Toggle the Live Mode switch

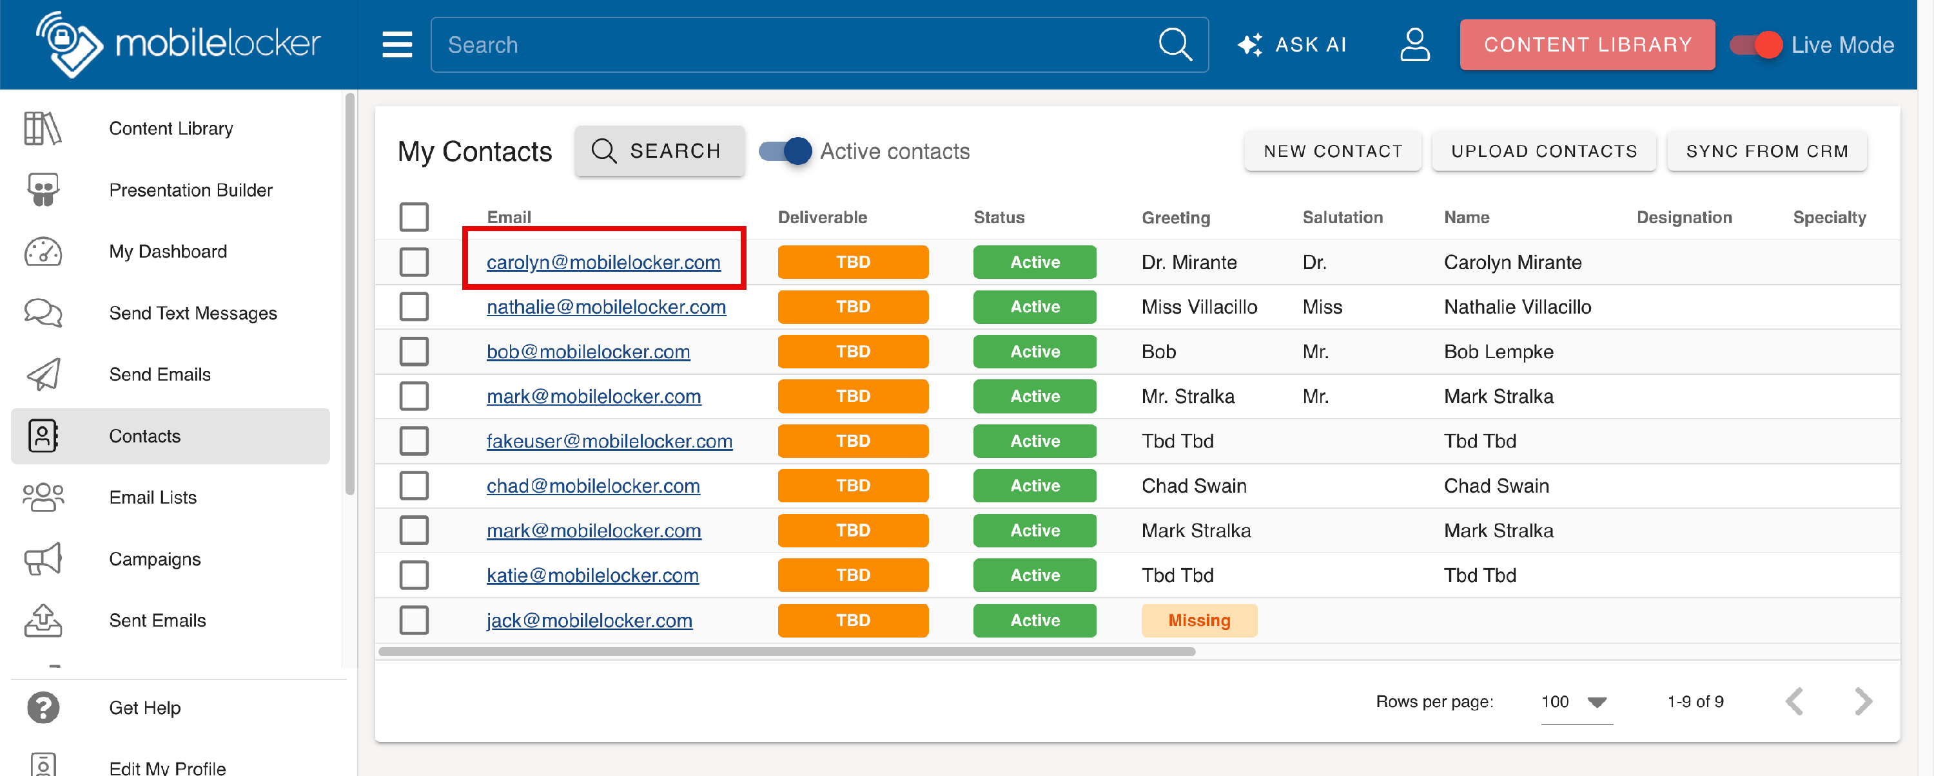click(1755, 45)
